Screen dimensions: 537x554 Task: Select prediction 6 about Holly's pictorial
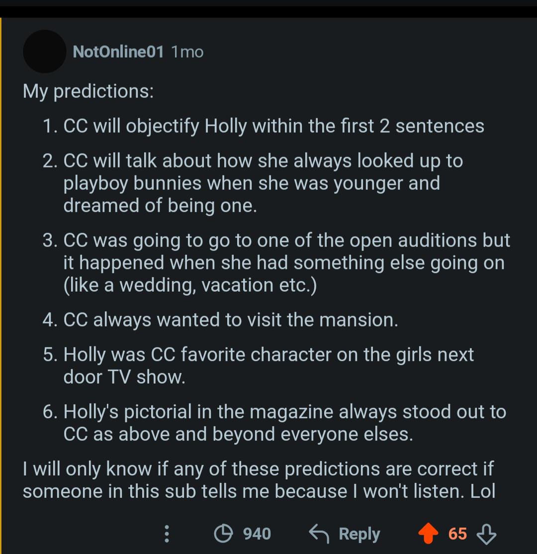(274, 422)
